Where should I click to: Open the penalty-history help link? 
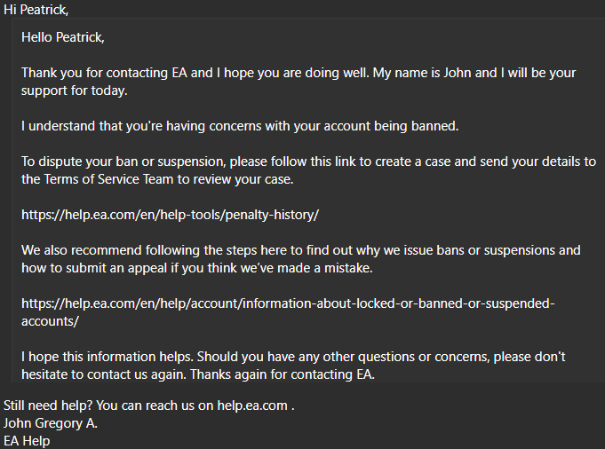click(170, 215)
